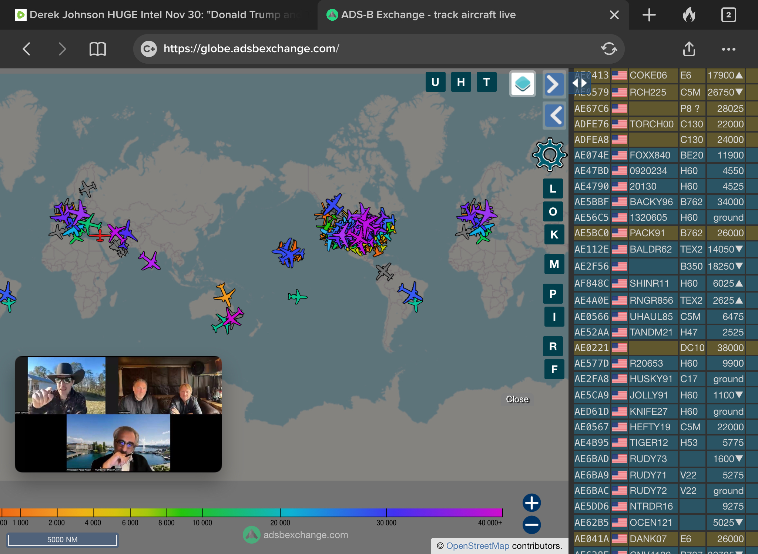
Task: Open the bookmarks book icon
Action: (x=98, y=49)
